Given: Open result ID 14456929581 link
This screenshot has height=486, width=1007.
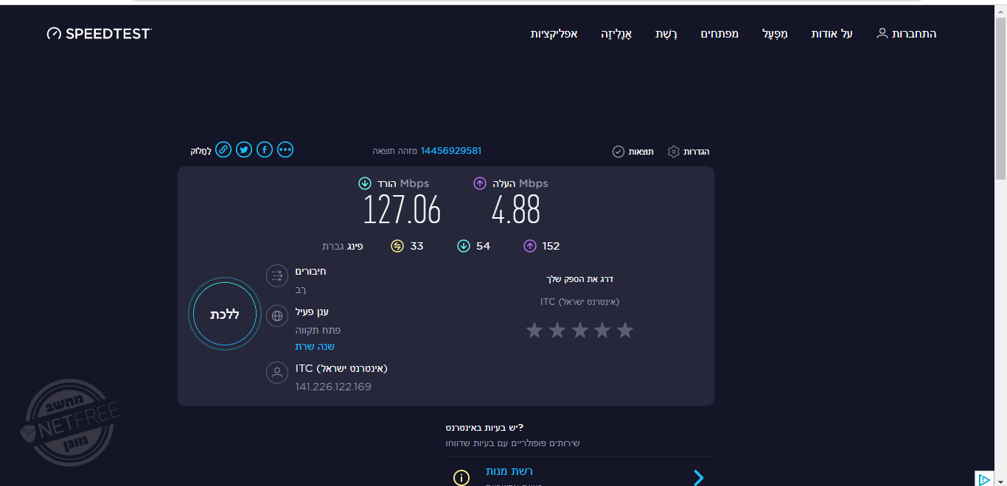Looking at the screenshot, I should [450, 151].
